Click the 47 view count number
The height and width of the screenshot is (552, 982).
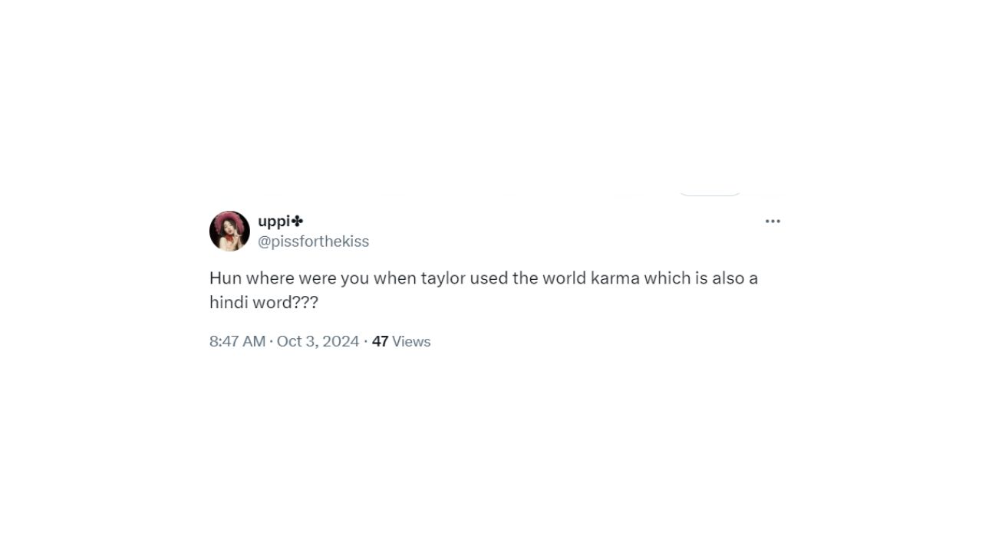pyautogui.click(x=380, y=341)
